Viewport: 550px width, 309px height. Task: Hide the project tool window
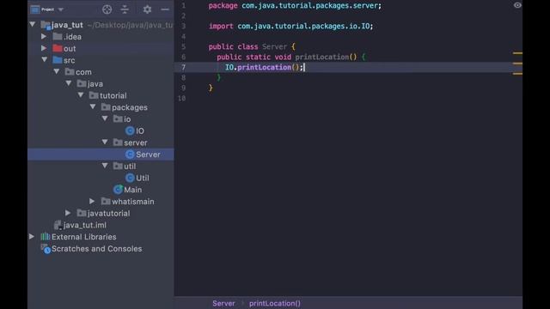click(x=165, y=9)
